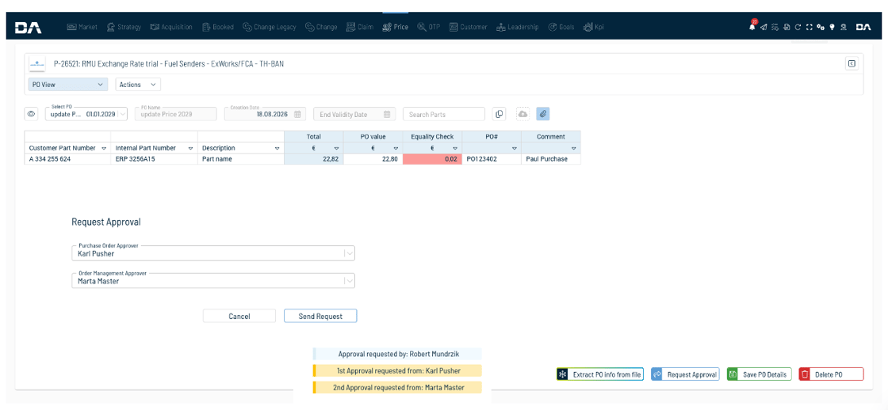Open the user profile icon
The height and width of the screenshot is (410, 888).
[844, 27]
